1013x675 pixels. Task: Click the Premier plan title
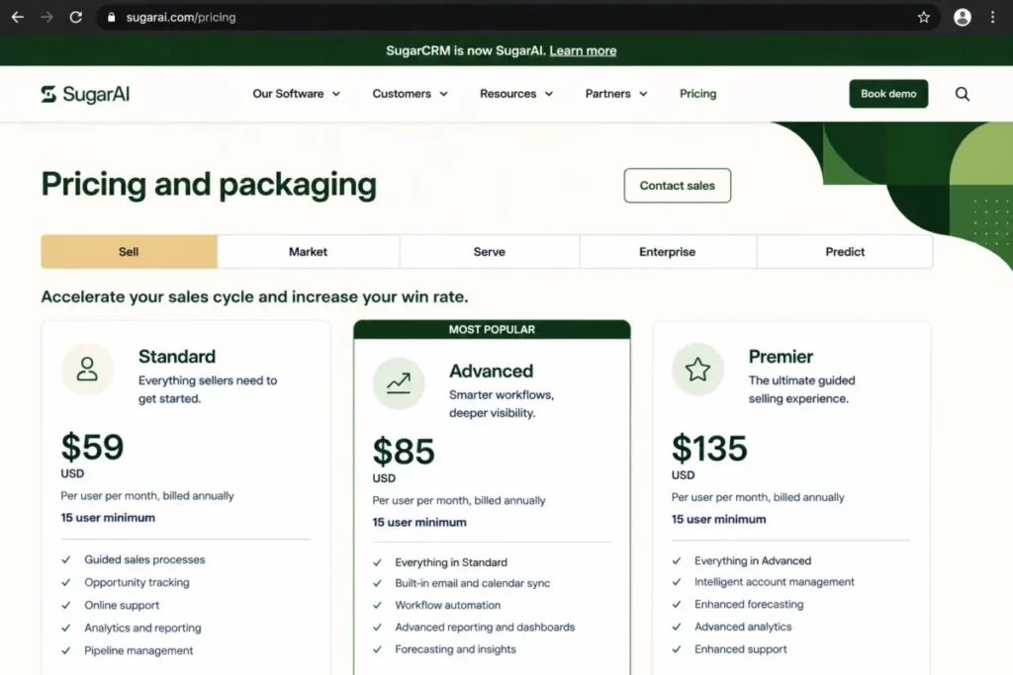[x=781, y=356]
